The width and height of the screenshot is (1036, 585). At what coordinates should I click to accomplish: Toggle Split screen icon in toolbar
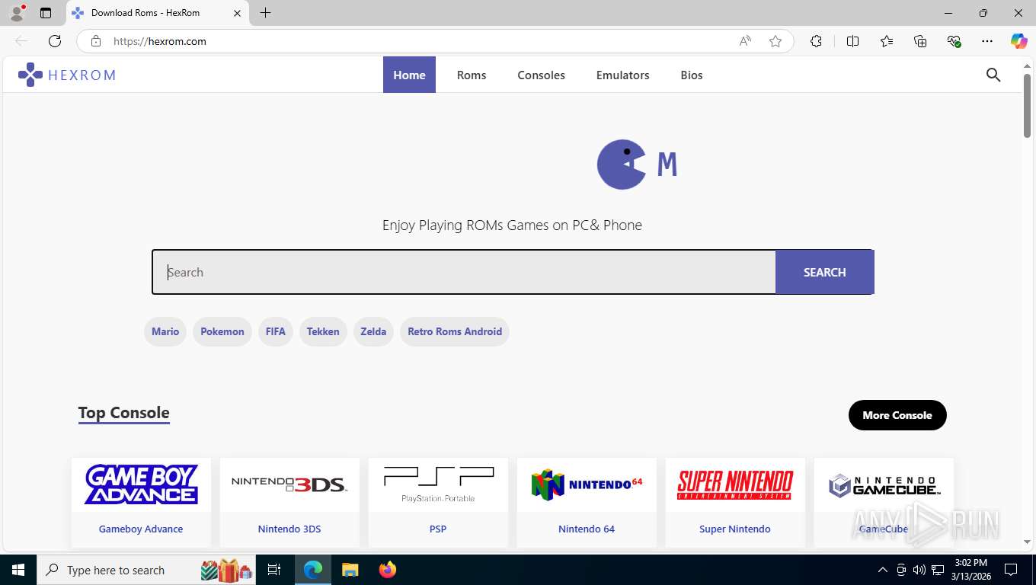pos(852,41)
